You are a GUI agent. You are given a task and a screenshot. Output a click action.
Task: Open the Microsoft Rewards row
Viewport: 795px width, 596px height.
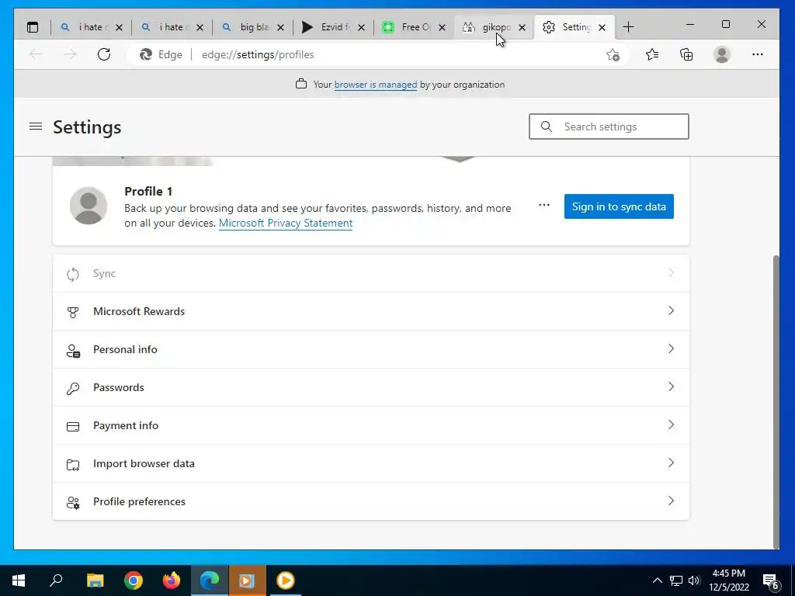pos(370,311)
